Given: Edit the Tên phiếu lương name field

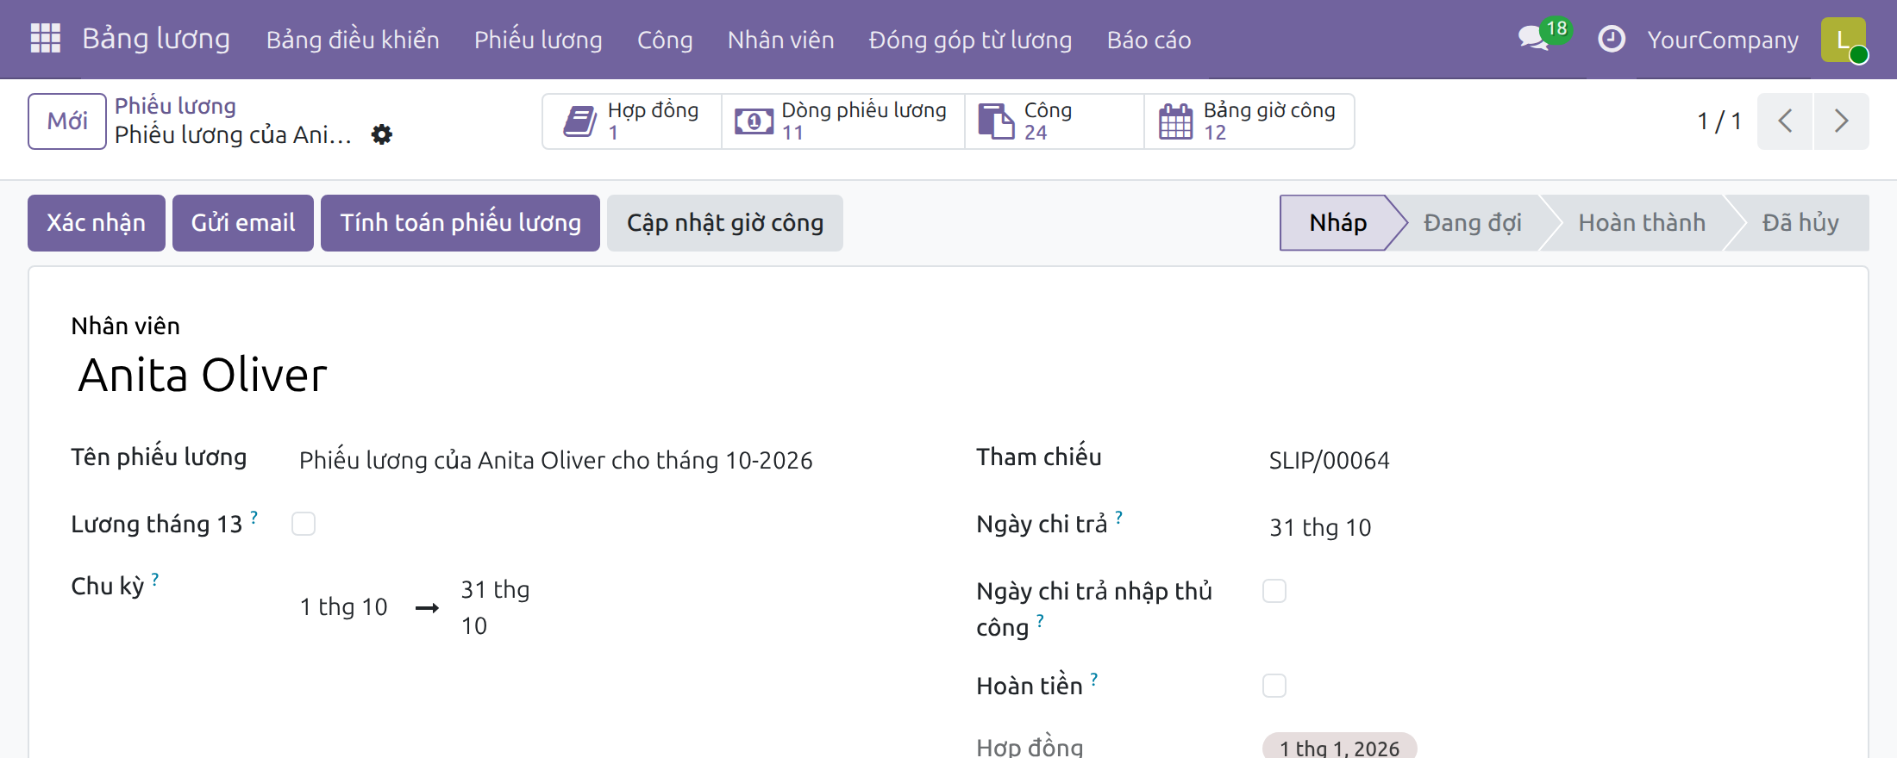Looking at the screenshot, I should (556, 460).
